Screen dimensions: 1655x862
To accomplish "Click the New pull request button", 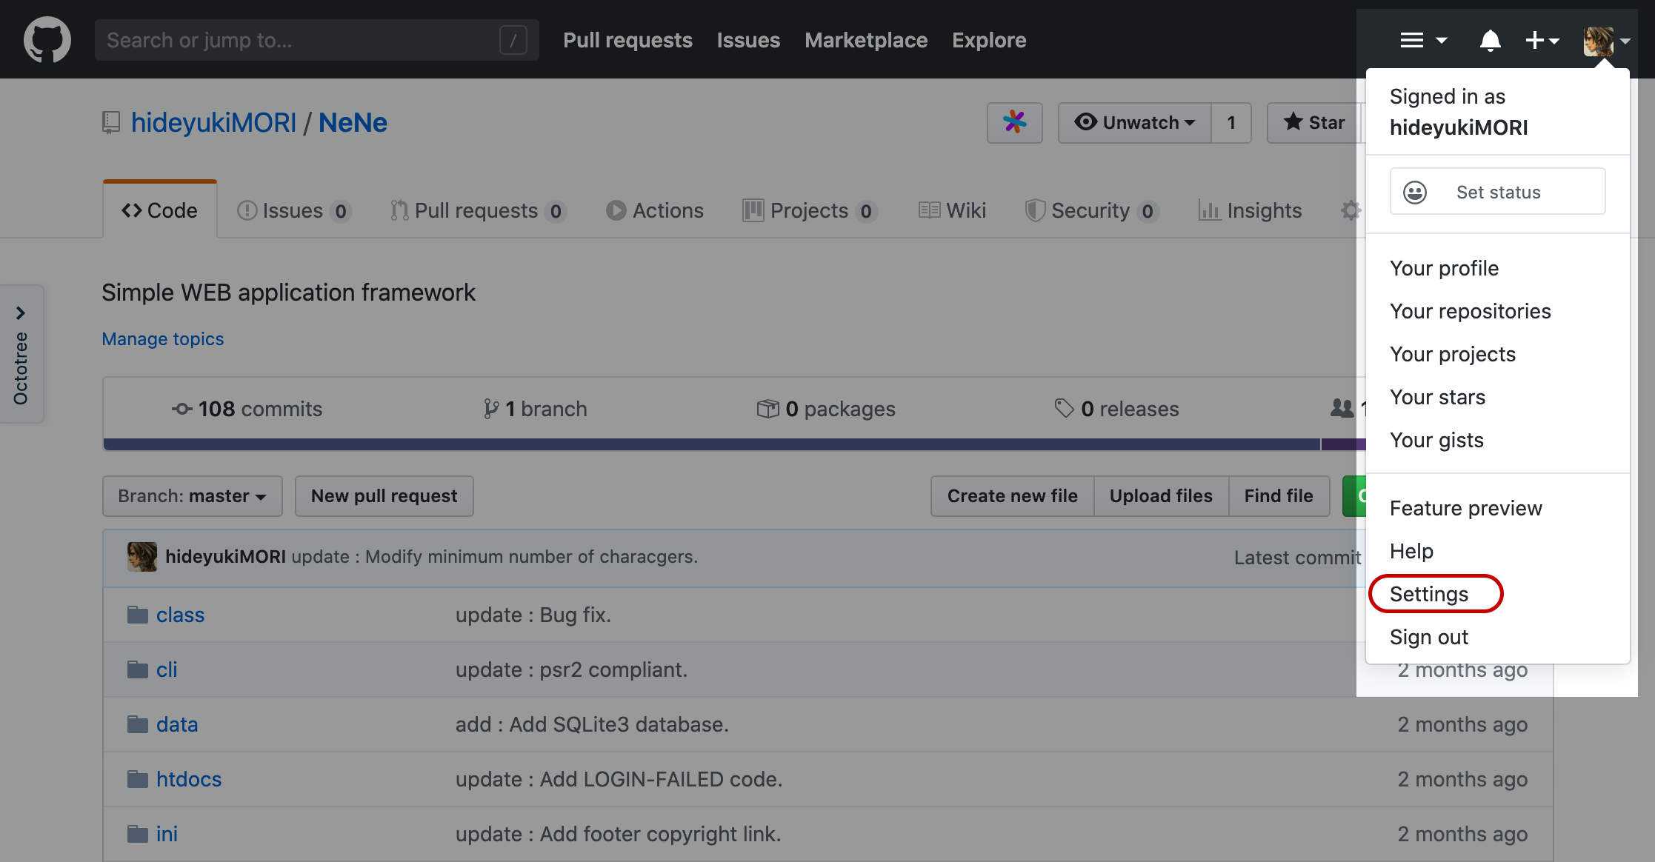I will [x=384, y=496].
